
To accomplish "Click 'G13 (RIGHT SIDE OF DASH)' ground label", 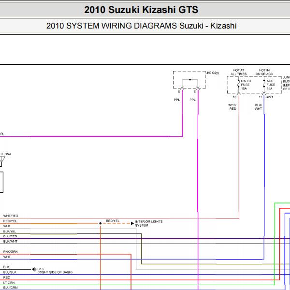I will point(55,271).
